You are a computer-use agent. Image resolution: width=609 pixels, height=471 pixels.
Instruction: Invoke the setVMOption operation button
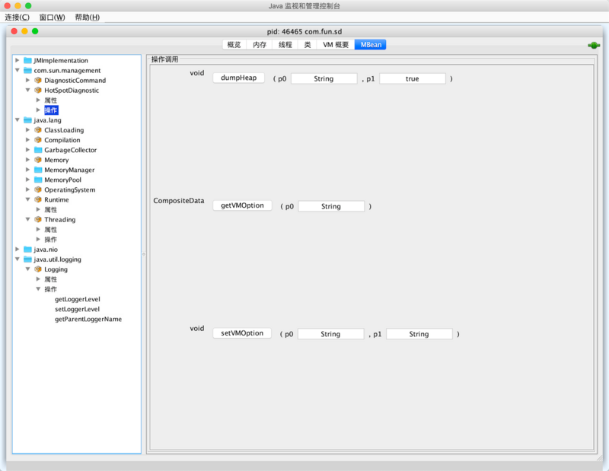tap(242, 333)
